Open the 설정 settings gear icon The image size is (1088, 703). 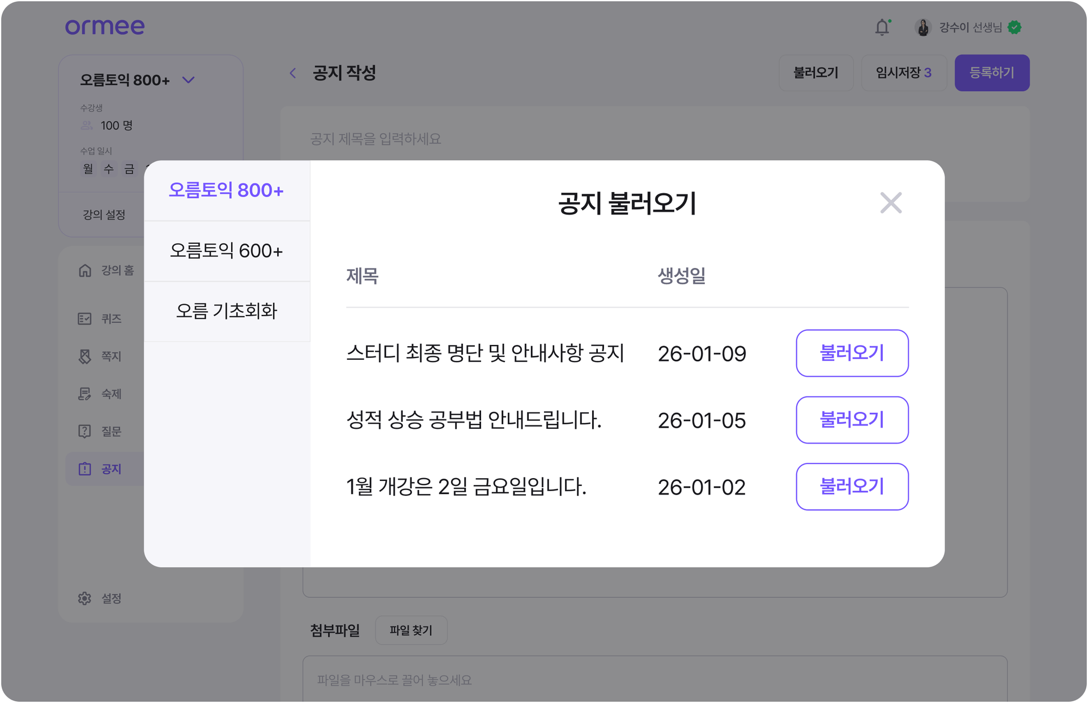tap(84, 598)
